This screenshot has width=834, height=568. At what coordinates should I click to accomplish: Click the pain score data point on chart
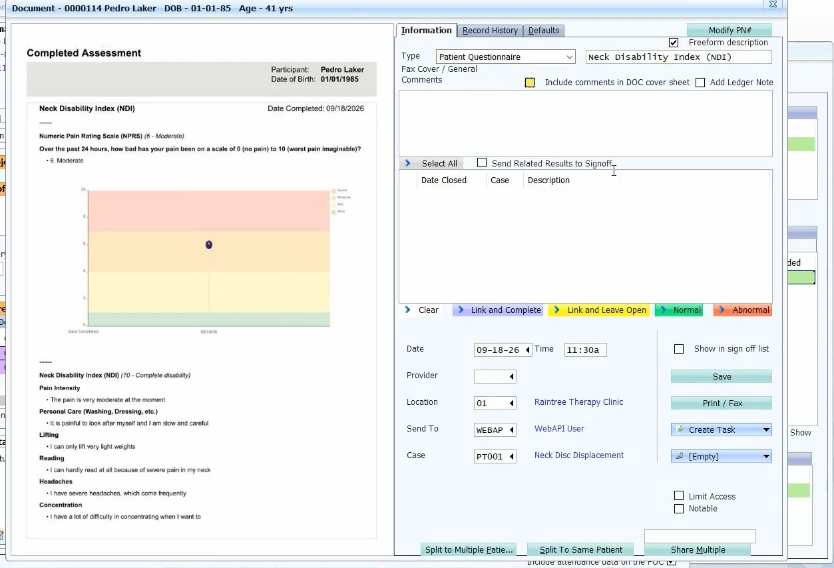coord(209,245)
